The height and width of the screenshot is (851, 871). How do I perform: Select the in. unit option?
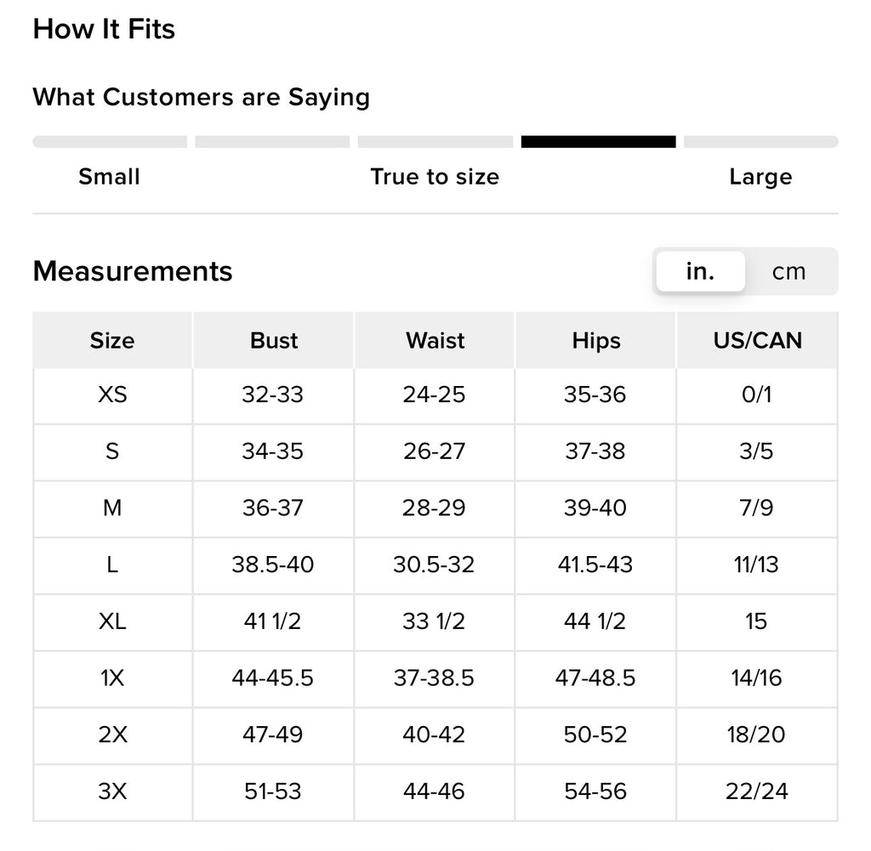coord(700,272)
